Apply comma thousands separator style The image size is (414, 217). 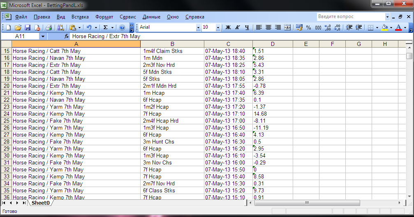pyautogui.click(x=318, y=27)
